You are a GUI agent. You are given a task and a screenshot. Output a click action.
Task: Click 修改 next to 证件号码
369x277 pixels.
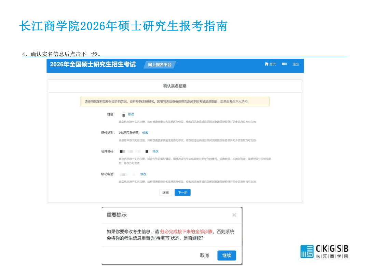coord(155,151)
